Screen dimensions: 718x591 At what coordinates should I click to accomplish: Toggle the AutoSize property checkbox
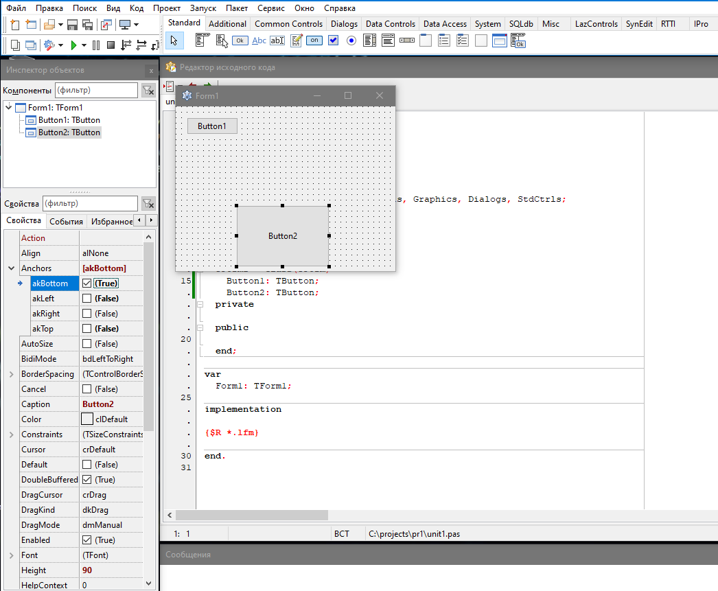coord(87,344)
